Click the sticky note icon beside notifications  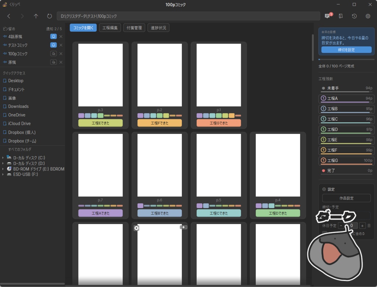click(x=341, y=16)
